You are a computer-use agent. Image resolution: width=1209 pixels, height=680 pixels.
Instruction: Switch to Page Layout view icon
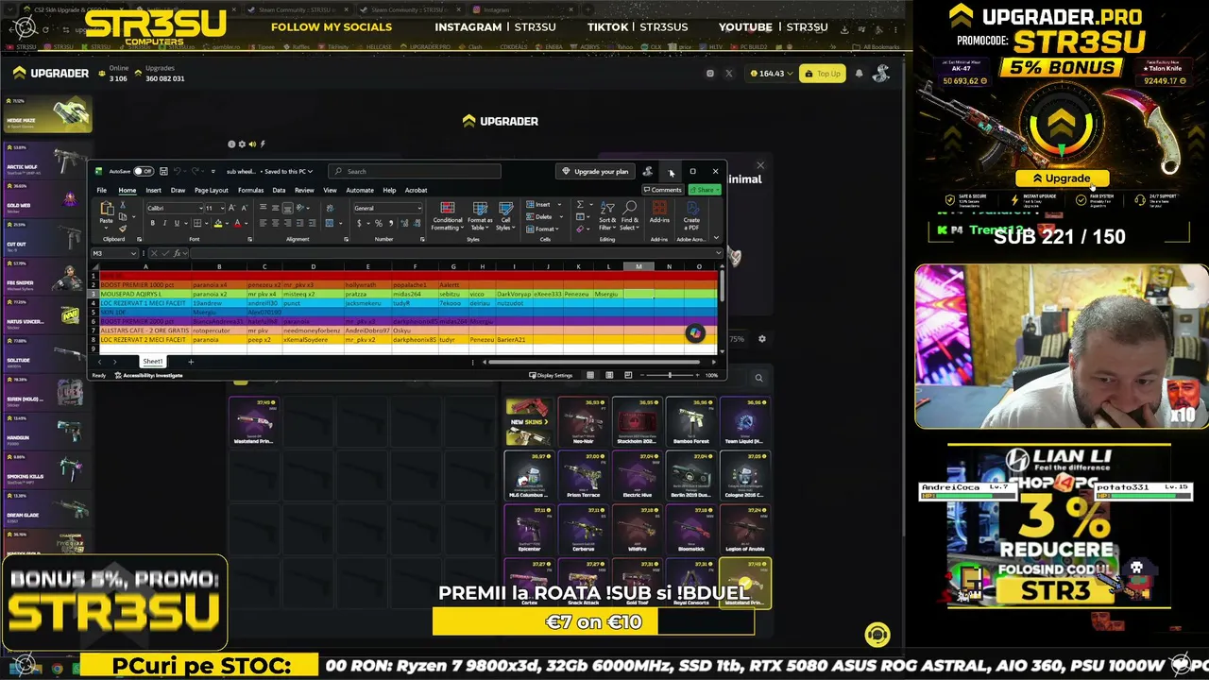(x=609, y=375)
